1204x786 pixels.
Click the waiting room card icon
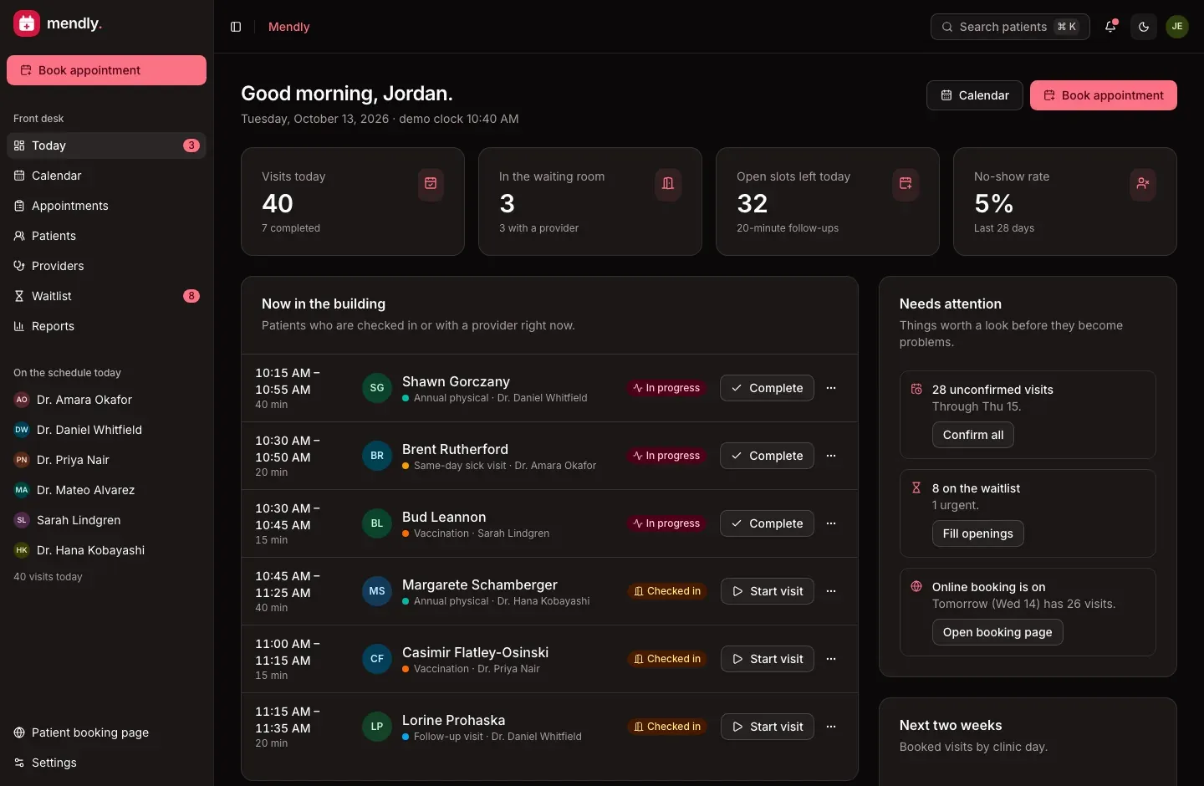click(x=668, y=183)
